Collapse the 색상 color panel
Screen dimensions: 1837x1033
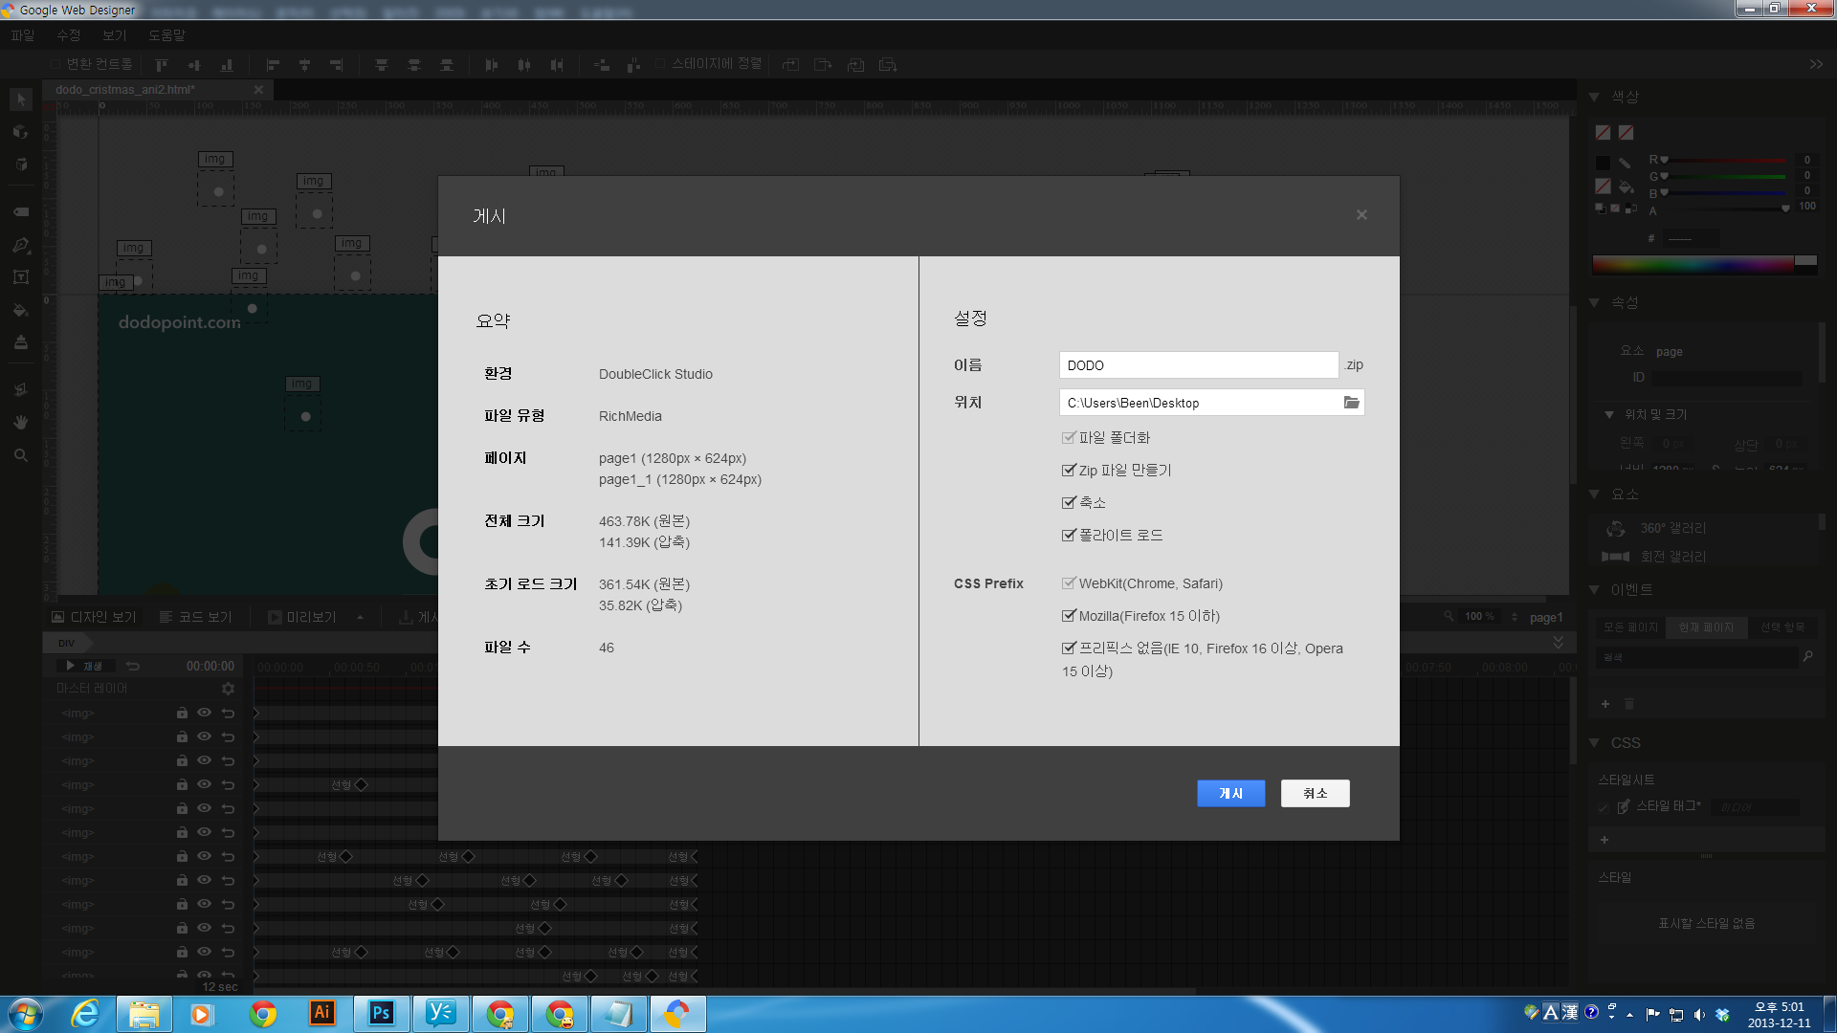(x=1595, y=97)
